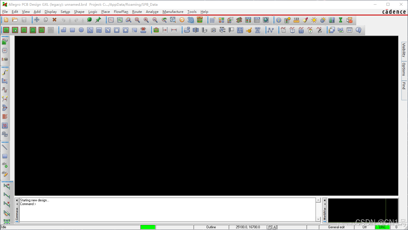Viewport: 408px width, 230px height.
Task: Open the FlowPlan menu
Action: (x=121, y=12)
